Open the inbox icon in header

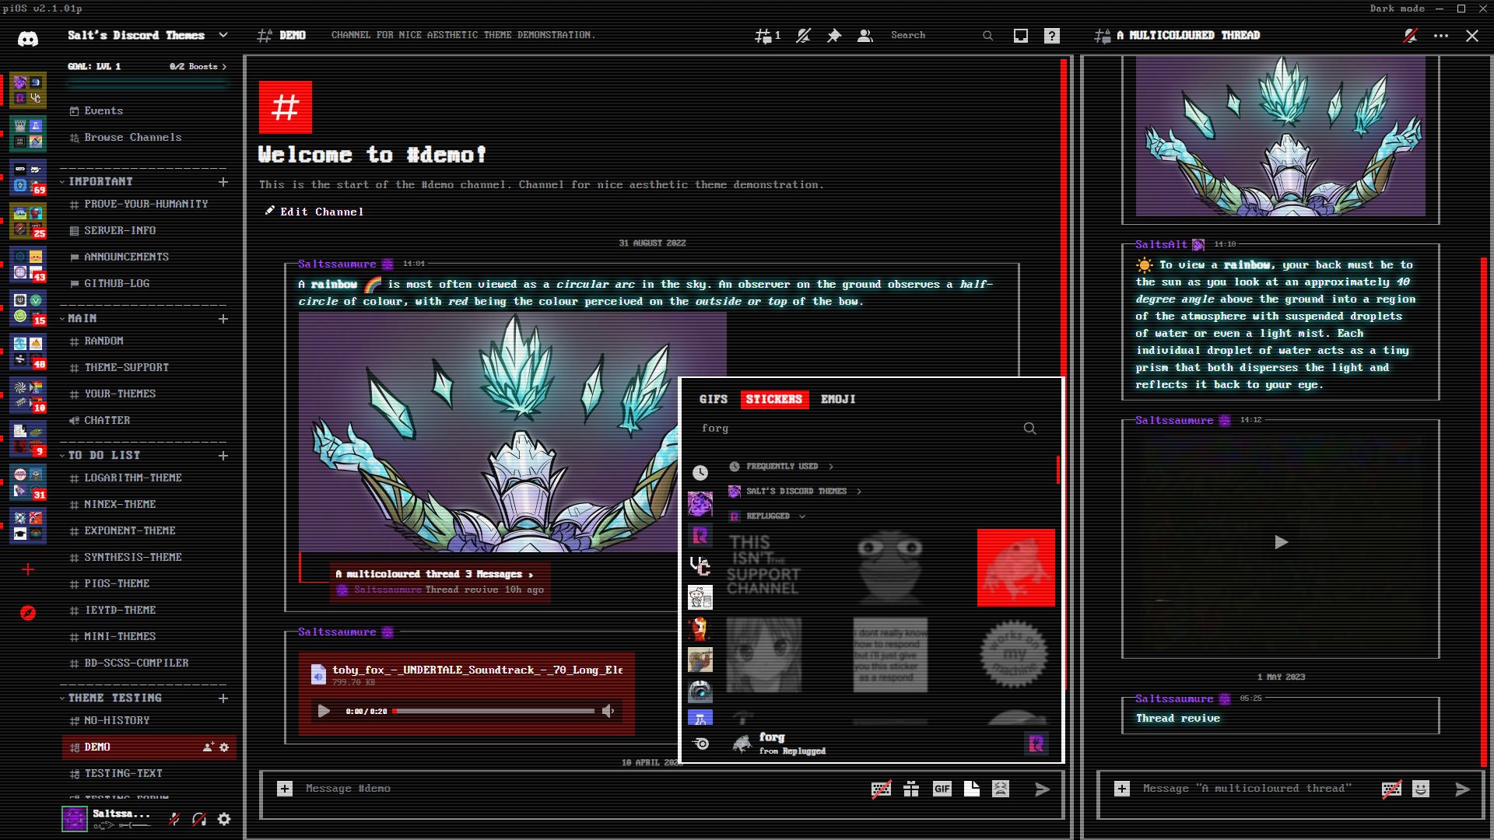(x=1020, y=36)
